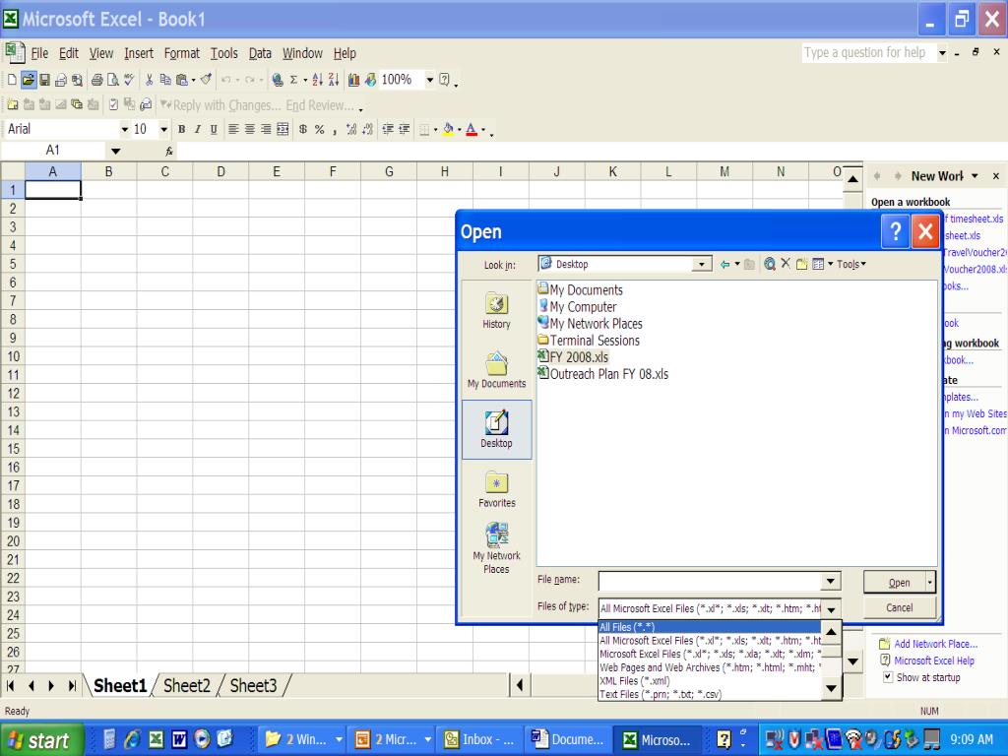Click the New blank workbook icon

(12, 80)
